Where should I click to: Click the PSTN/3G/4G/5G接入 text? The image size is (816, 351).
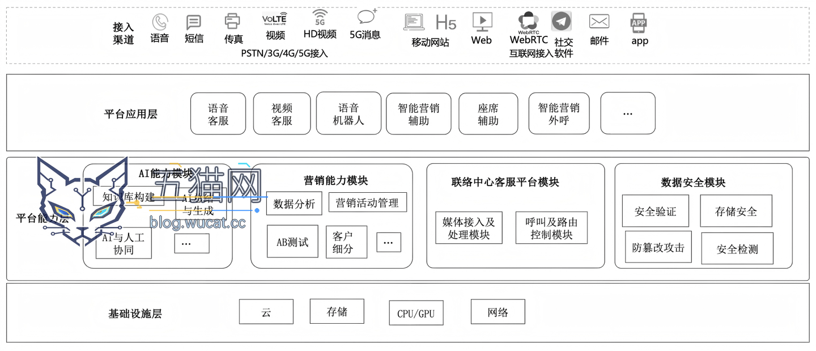point(284,53)
